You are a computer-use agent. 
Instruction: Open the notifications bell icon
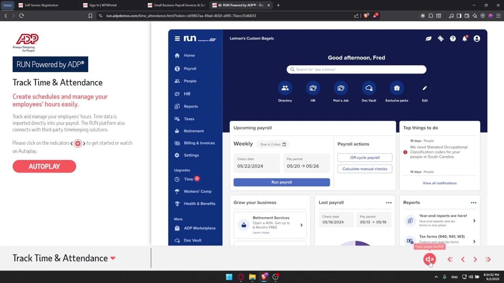(x=465, y=39)
